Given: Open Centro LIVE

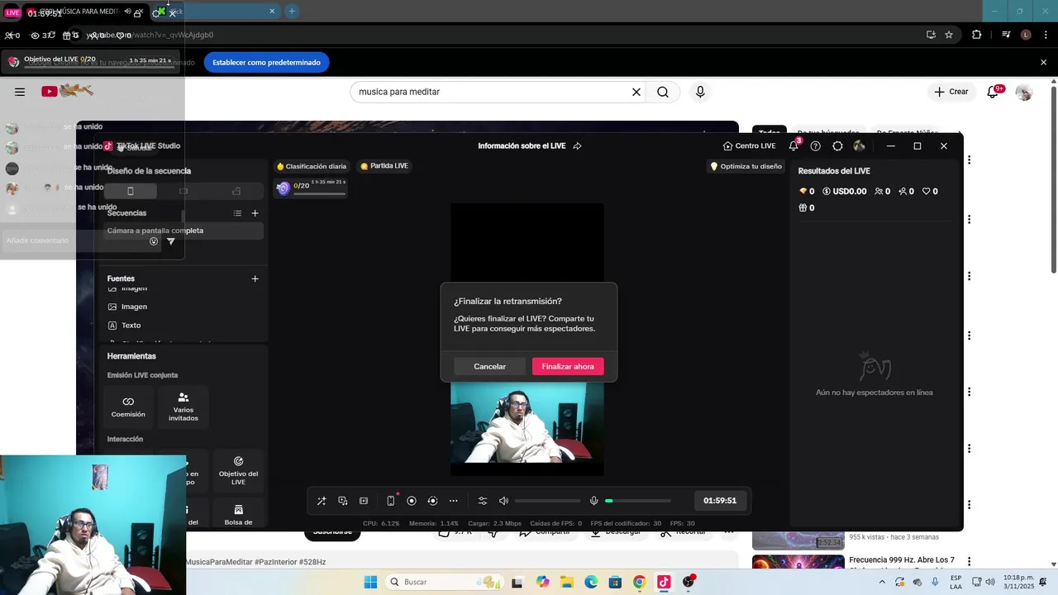Looking at the screenshot, I should (x=749, y=146).
